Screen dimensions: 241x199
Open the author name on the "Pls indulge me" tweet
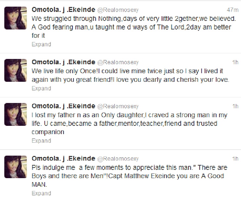tap(63, 159)
